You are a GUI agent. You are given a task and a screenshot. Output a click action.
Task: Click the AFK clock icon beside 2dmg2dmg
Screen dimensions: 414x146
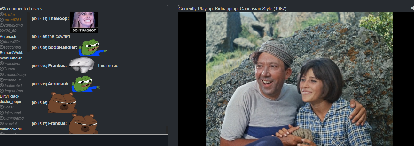[2, 25]
